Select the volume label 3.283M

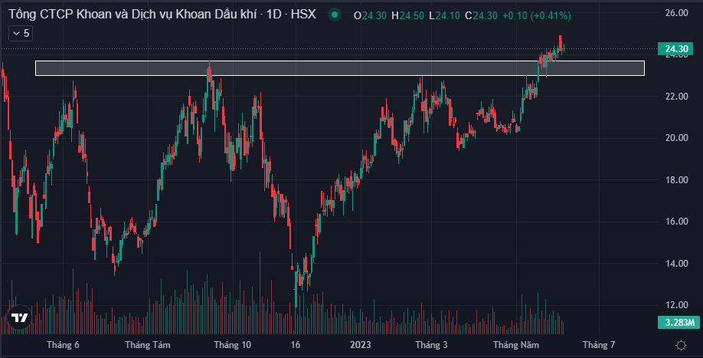click(678, 322)
